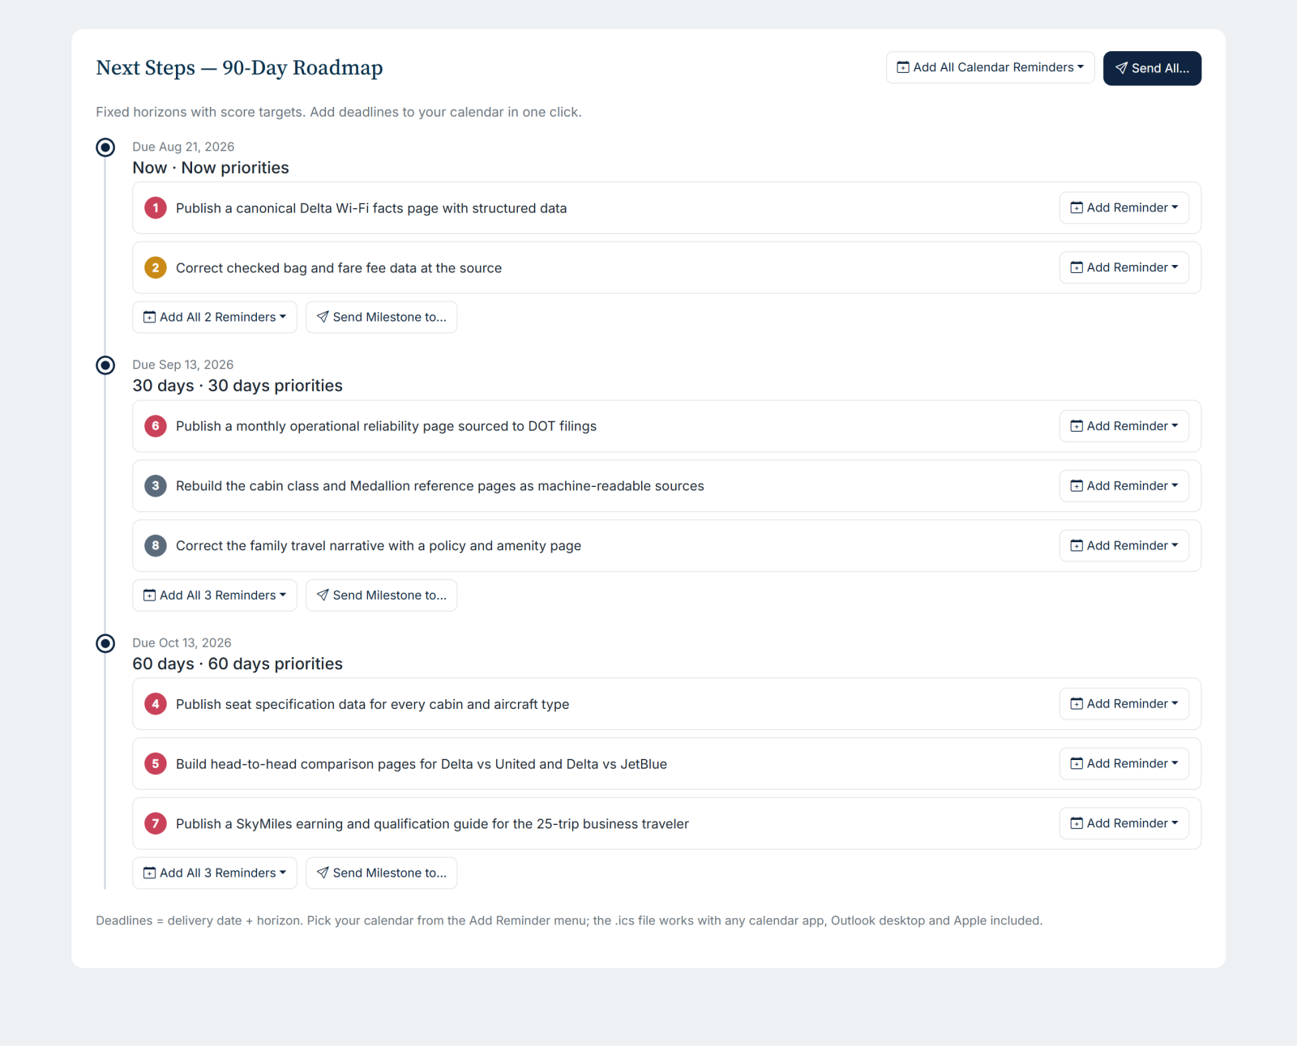1297x1059 pixels.
Task: Click gray badge number 3 for cabin class pages
Action: pyautogui.click(x=156, y=486)
